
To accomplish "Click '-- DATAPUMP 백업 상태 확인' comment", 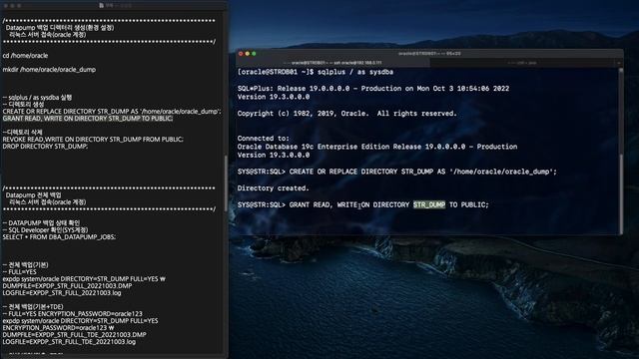I will pyautogui.click(x=41, y=223).
